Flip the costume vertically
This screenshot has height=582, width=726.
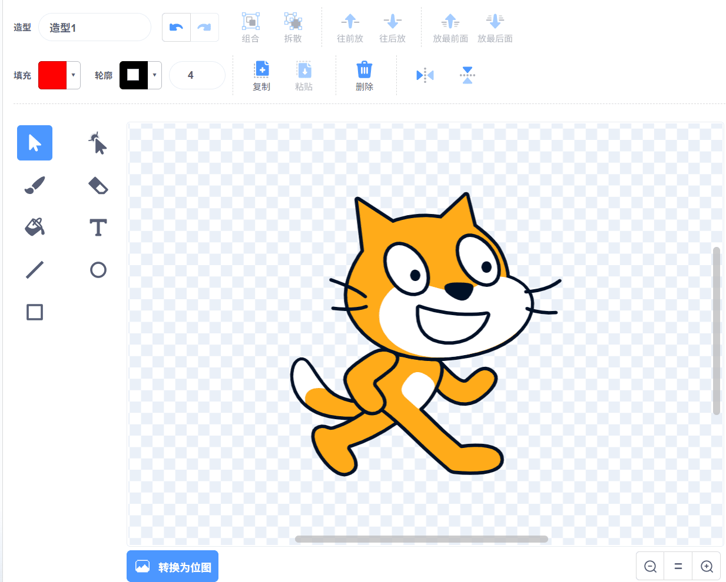coord(467,75)
